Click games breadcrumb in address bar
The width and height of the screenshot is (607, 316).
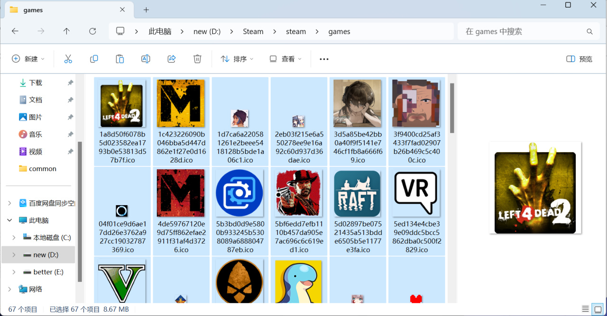pos(340,31)
